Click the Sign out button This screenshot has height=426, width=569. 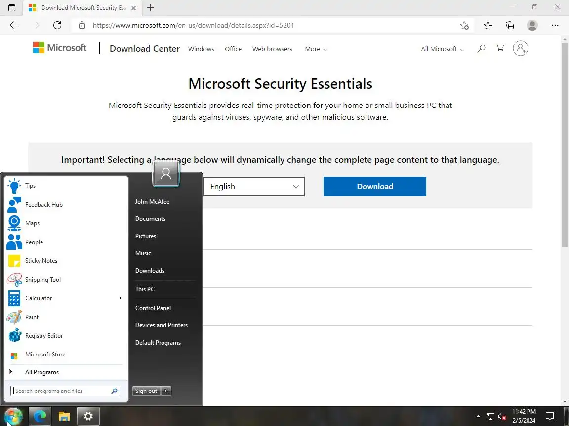click(x=146, y=391)
